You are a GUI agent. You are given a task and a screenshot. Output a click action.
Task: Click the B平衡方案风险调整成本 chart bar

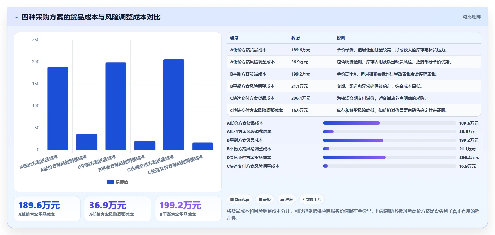tap(145, 146)
